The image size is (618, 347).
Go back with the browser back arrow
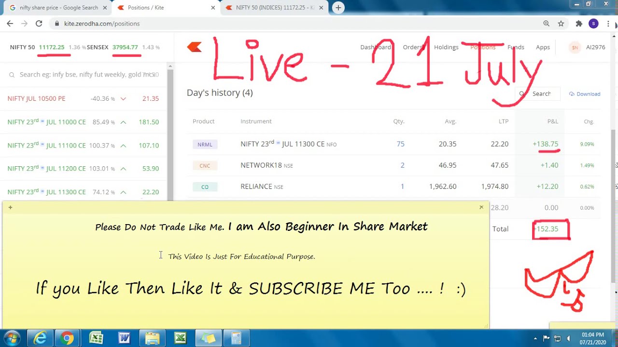[10, 24]
